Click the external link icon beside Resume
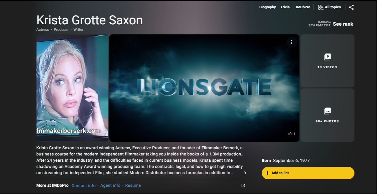The image size is (377, 194). (243, 185)
